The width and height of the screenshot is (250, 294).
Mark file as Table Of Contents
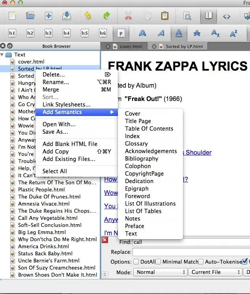151,129
